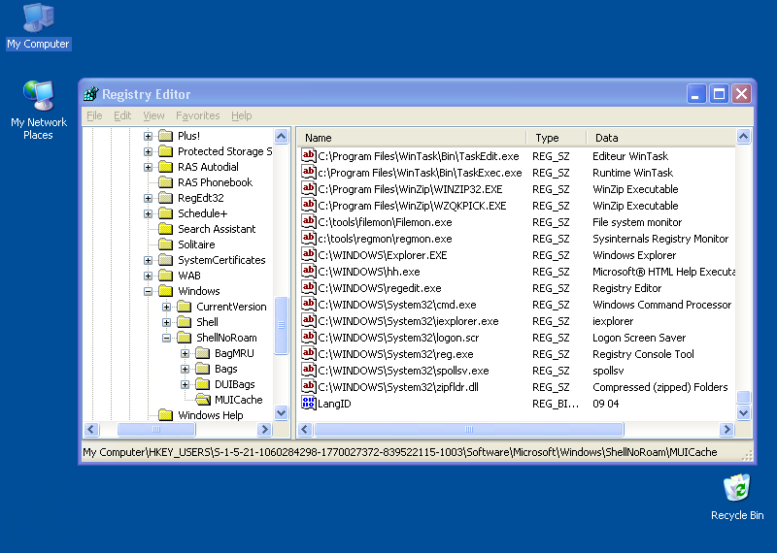This screenshot has height=553, width=777.
Task: Click the string icon beside TaskEdit.exe value
Action: coord(308,156)
